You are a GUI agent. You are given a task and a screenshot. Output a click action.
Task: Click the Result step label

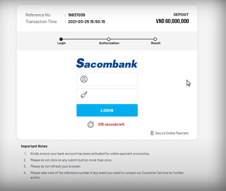[156, 43]
